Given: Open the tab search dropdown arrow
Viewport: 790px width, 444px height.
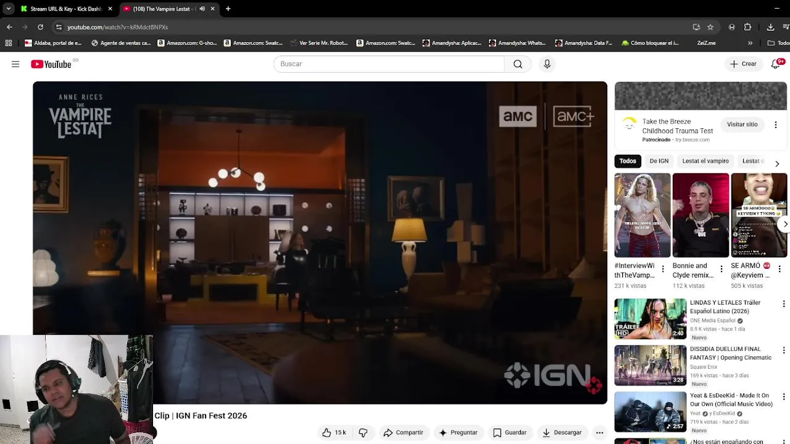Looking at the screenshot, I should [x=8, y=9].
